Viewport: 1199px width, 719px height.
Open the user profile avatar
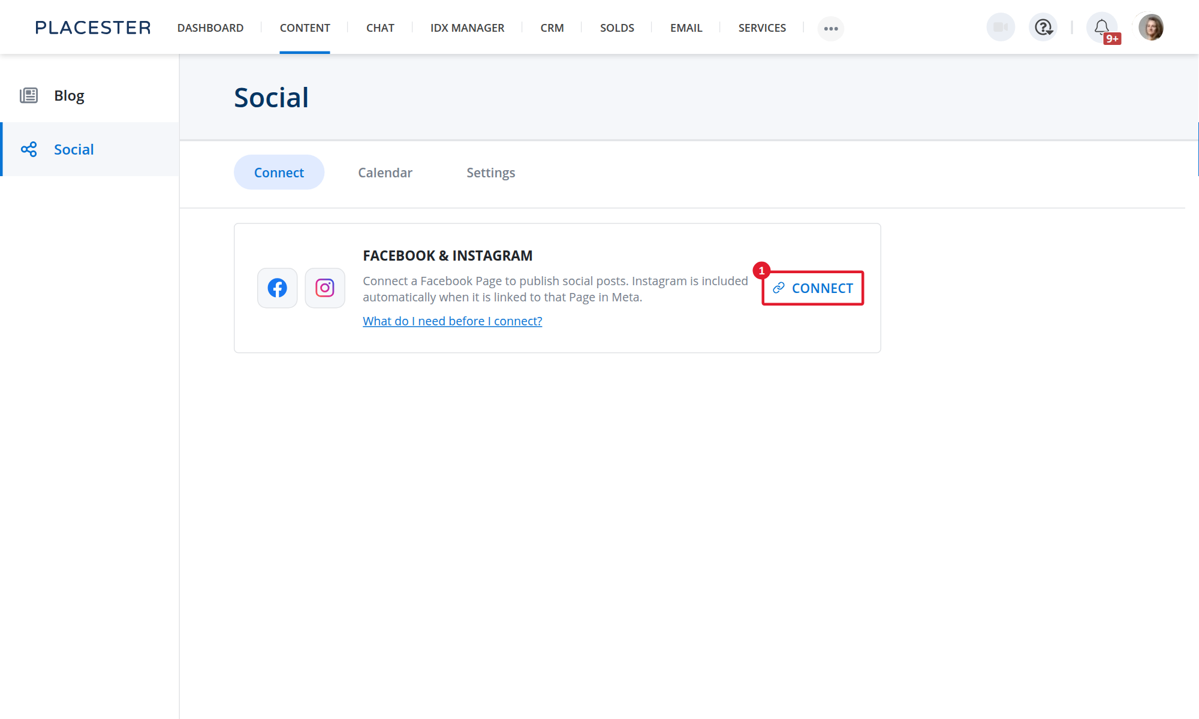point(1151,28)
